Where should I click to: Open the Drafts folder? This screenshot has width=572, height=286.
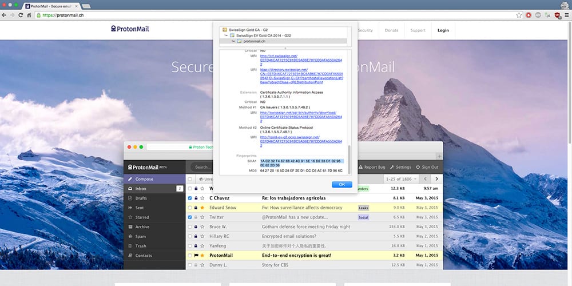tap(154, 198)
